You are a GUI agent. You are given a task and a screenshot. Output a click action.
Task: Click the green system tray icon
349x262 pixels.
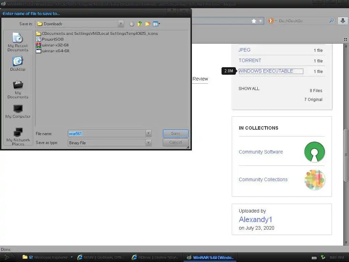323,257
